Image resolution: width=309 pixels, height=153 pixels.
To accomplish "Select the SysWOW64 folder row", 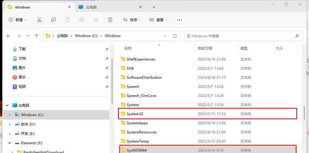I will point(207,149).
